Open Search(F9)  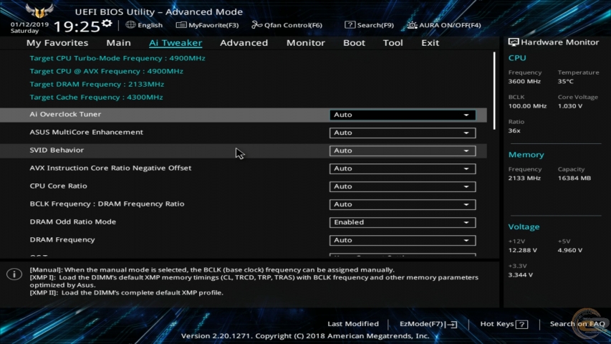(370, 25)
